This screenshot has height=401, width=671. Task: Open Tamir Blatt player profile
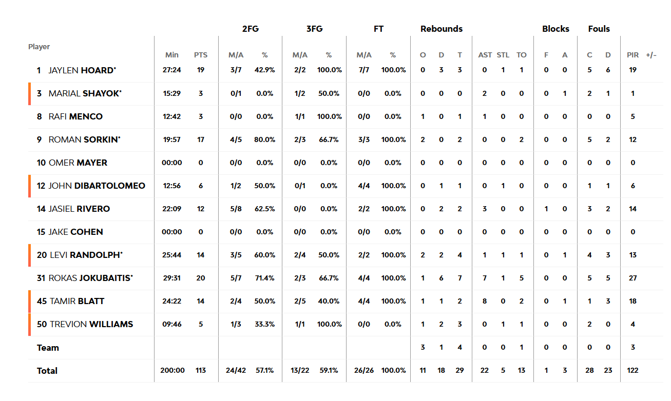77,301
